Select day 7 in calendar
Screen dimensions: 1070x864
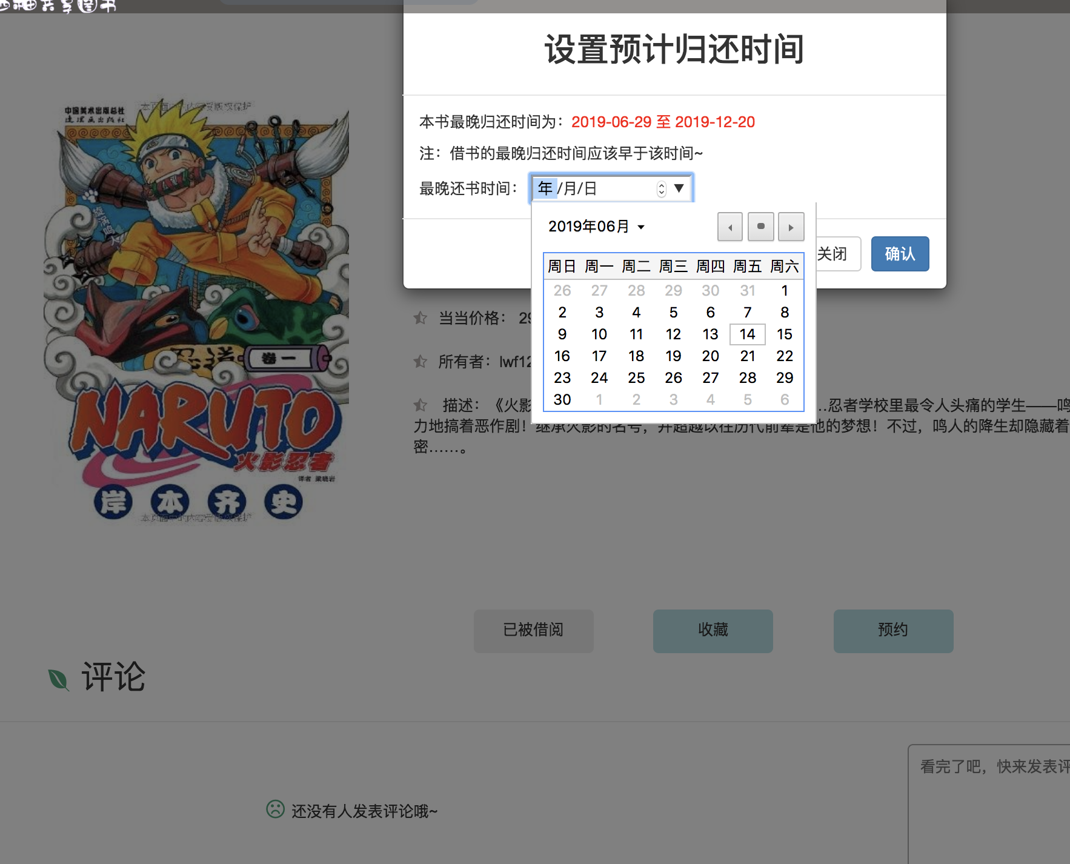(748, 313)
